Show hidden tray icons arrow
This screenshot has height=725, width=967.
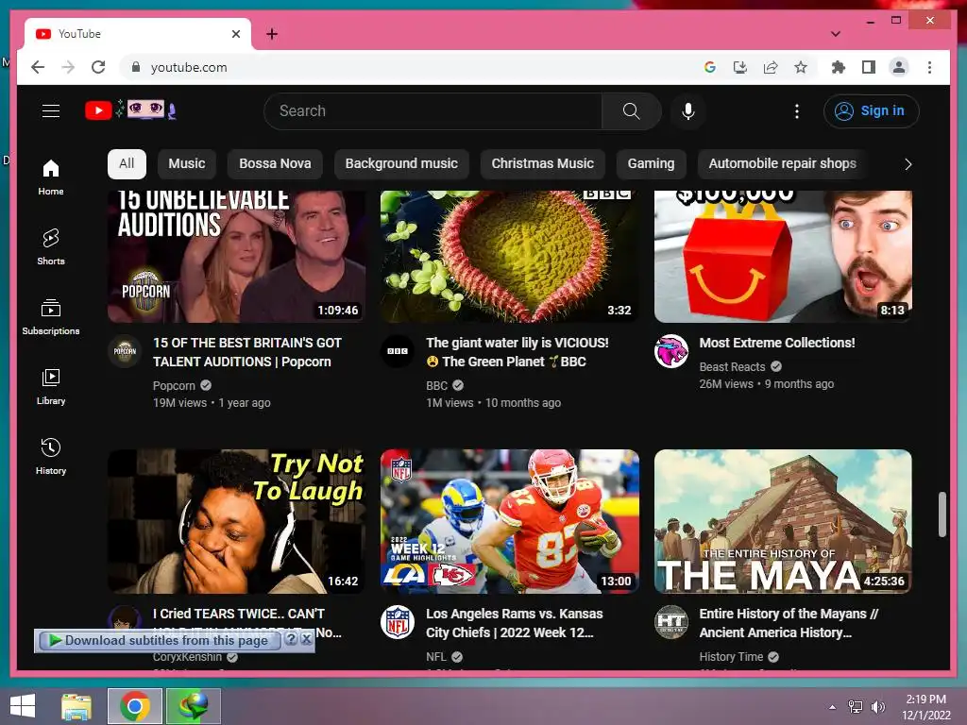pos(833,707)
